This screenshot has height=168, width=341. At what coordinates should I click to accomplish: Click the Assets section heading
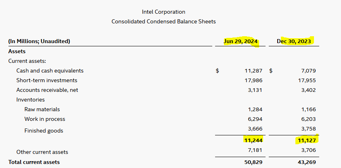tap(17, 51)
